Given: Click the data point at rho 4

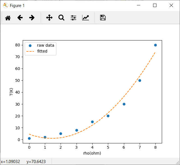Looking at the screenshot, I should pyautogui.click(x=92, y=122).
